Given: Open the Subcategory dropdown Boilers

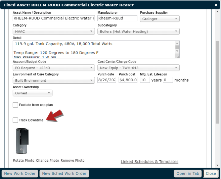Looking at the screenshot, I should tap(138, 31).
